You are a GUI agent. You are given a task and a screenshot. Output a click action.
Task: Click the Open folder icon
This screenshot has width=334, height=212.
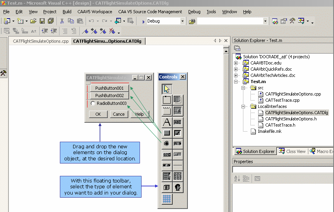point(33,21)
